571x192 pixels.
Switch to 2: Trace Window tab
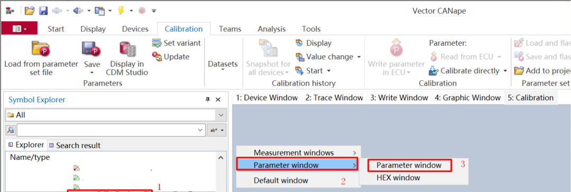pos(334,98)
